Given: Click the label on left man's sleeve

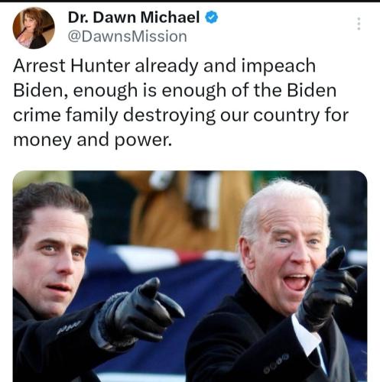Looking at the screenshot, I should pyautogui.click(x=69, y=328).
